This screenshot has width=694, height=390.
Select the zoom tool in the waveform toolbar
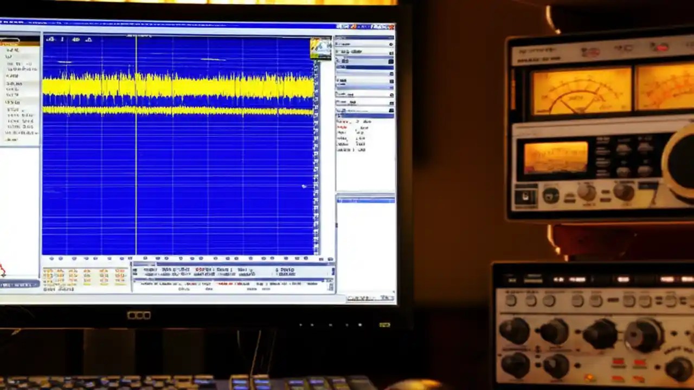(x=76, y=39)
